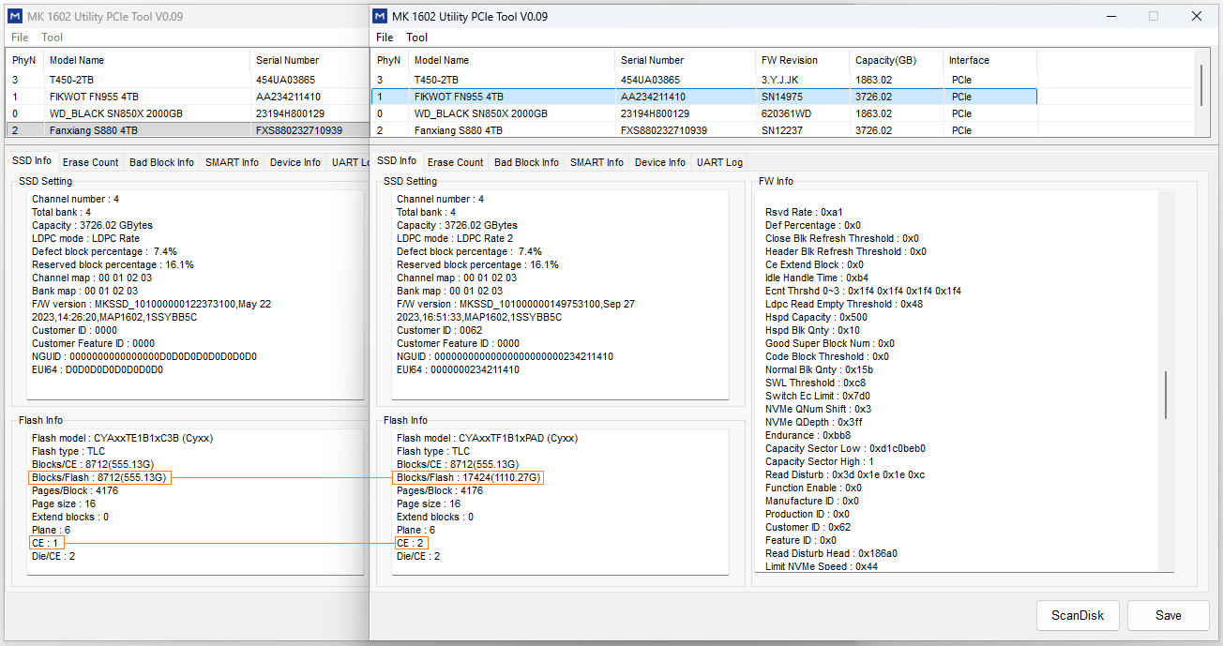Click Model Name column header in background window
1223x646 pixels.
pos(146,60)
